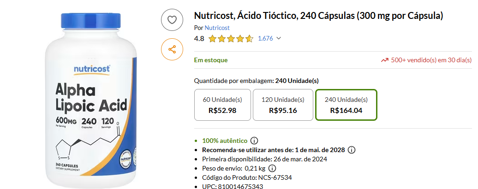
Task: Click the Em estoque status text
Action: click(x=211, y=60)
